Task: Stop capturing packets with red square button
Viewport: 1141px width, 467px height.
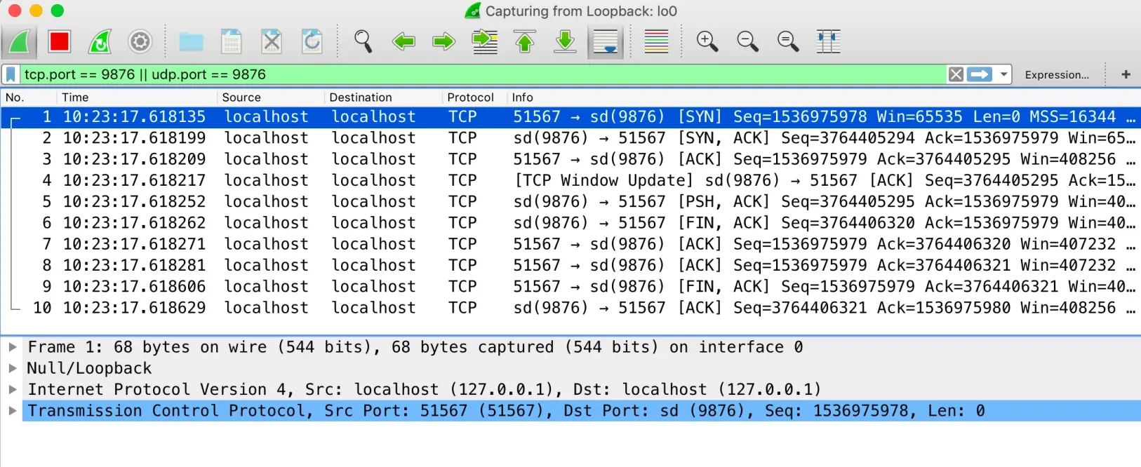Action: pyautogui.click(x=60, y=42)
